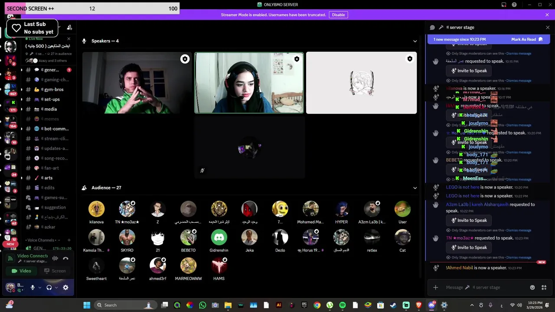This screenshot has height=312, width=555.
Task: Dismiss the Streamer Mode banner
Action: click(x=547, y=15)
